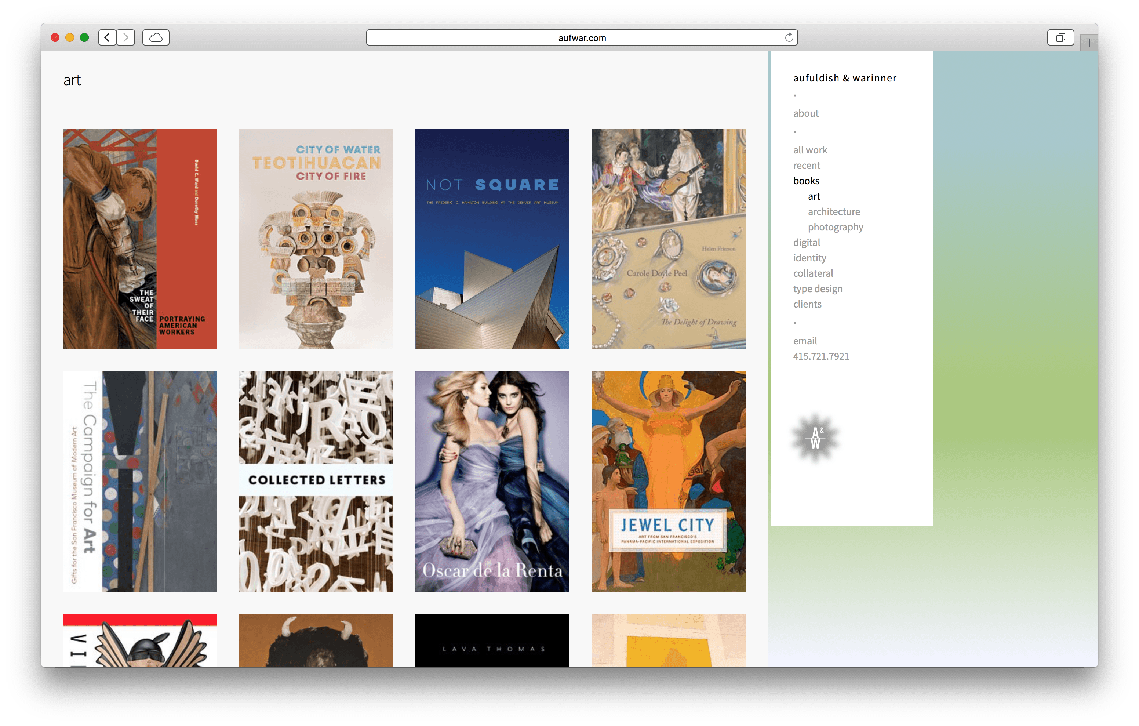Screen dimensions: 1139x726
Task: Click the browser forward arrow button
Action: click(x=126, y=37)
